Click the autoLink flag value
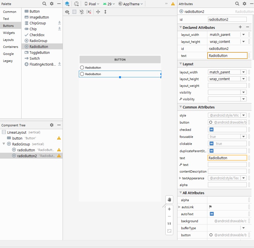This screenshot has width=254, height=248. (x=210, y=207)
